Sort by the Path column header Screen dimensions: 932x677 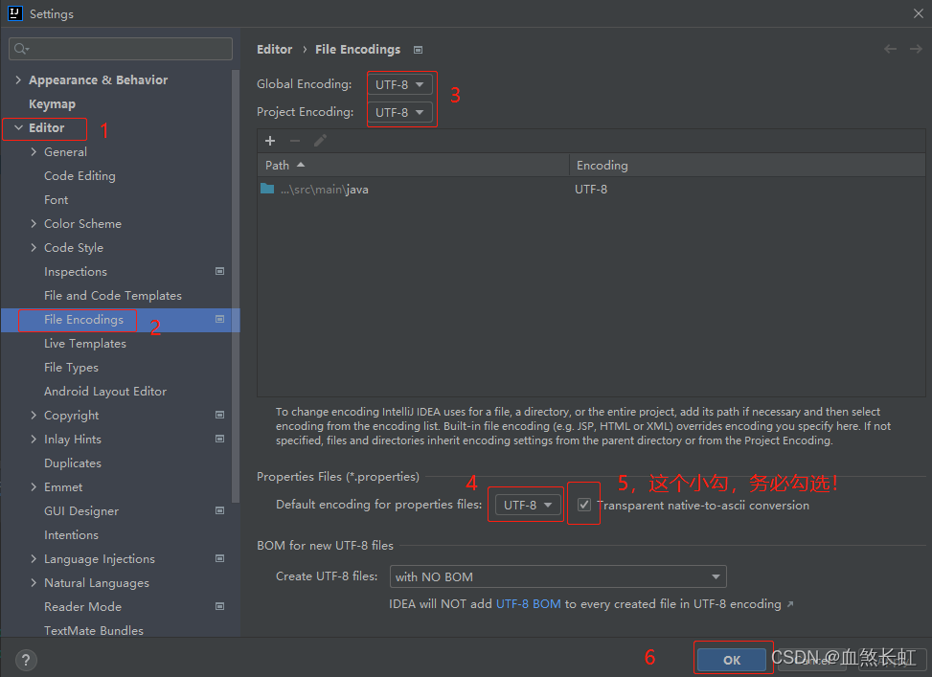click(x=414, y=166)
